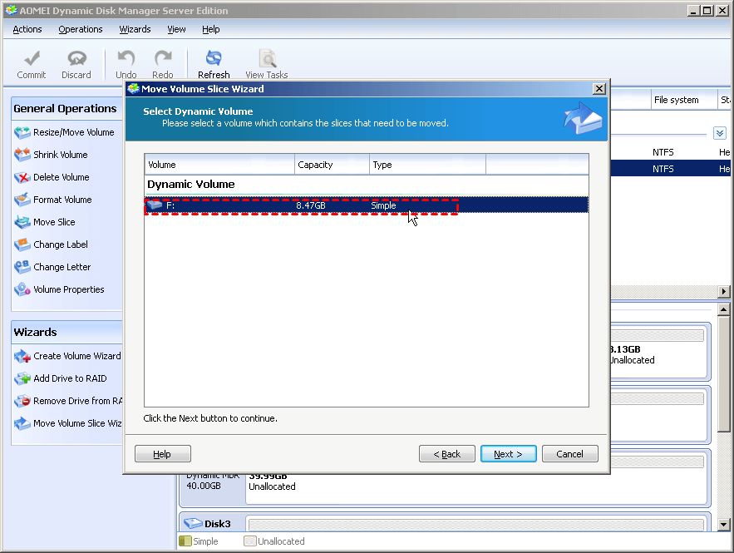Click the F: volume drive icon
The image size is (734, 553).
(154, 205)
